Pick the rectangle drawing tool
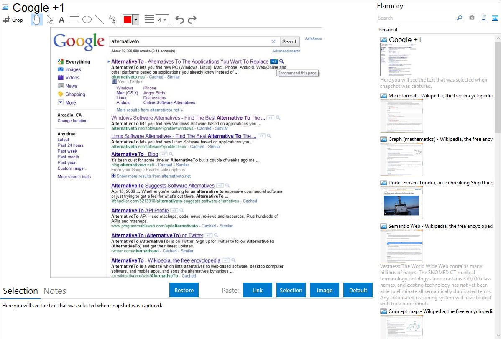Viewport: 501px width, 339px height. [74, 20]
